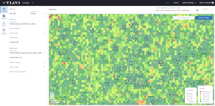215x106 pixels.
Task: Open the System Settings menu
Action: click(x=189, y=3)
